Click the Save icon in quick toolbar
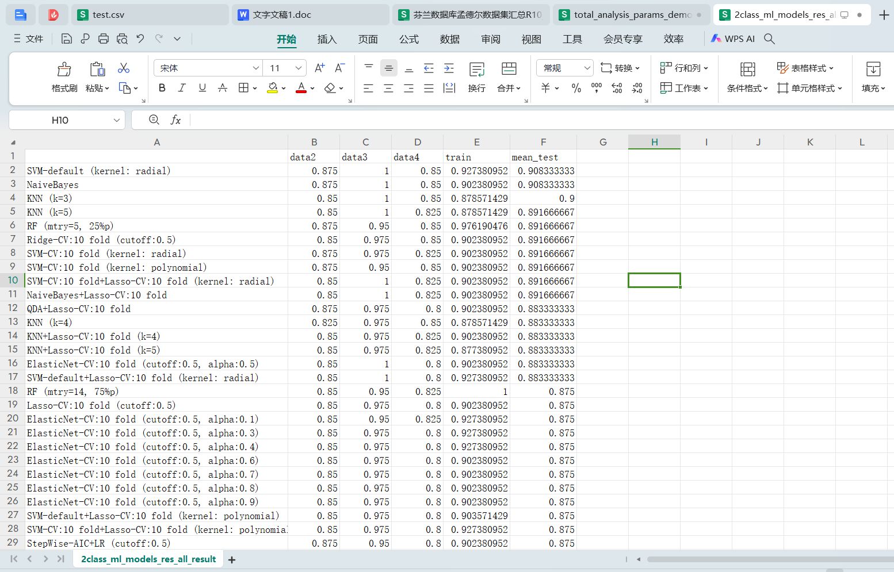This screenshot has width=894, height=572. coord(67,39)
